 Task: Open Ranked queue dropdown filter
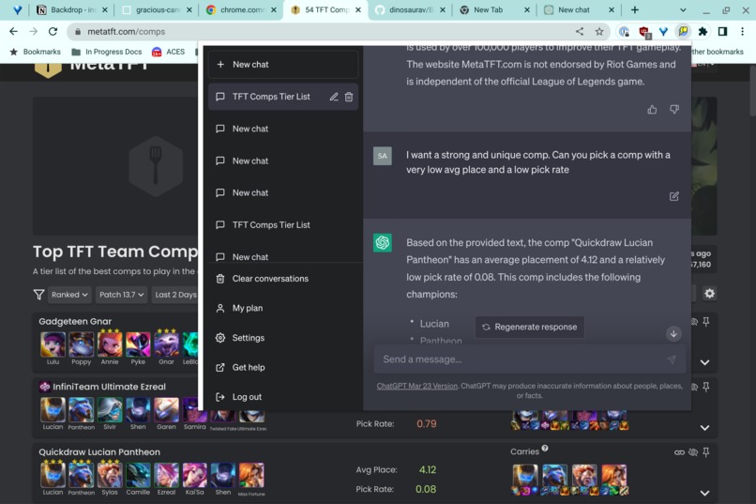69,294
